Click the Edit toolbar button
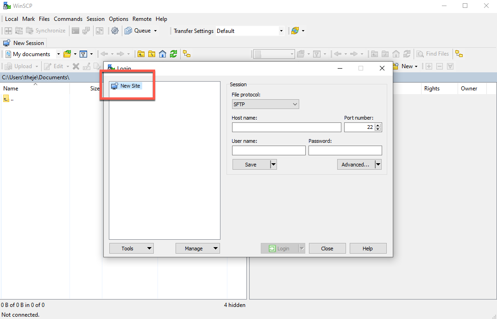The width and height of the screenshot is (497, 319). click(54, 66)
